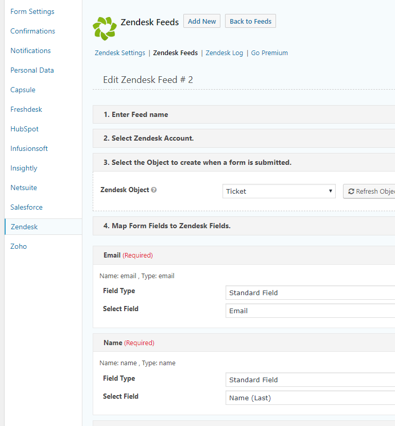Image resolution: width=395 pixels, height=426 pixels.
Task: Open Capsule settings in the sidebar
Action: click(x=23, y=90)
